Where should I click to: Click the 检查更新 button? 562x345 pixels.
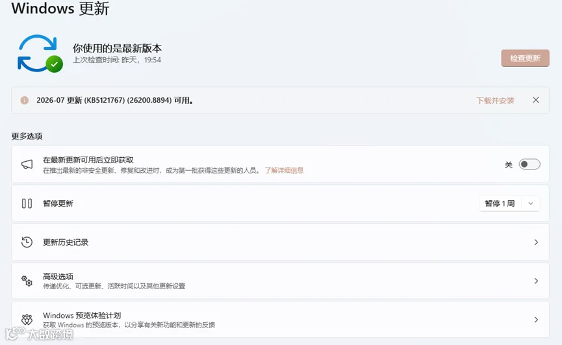point(525,58)
